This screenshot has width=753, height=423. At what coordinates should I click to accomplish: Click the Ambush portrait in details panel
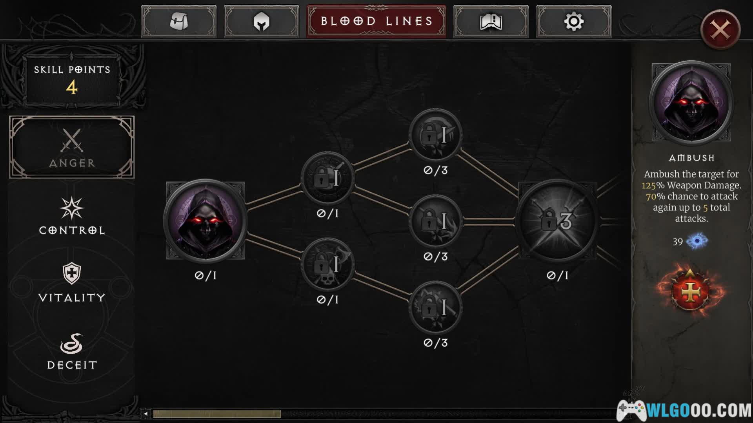(x=691, y=102)
